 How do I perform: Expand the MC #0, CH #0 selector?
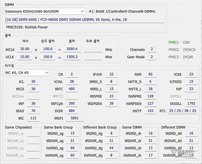click(27, 73)
